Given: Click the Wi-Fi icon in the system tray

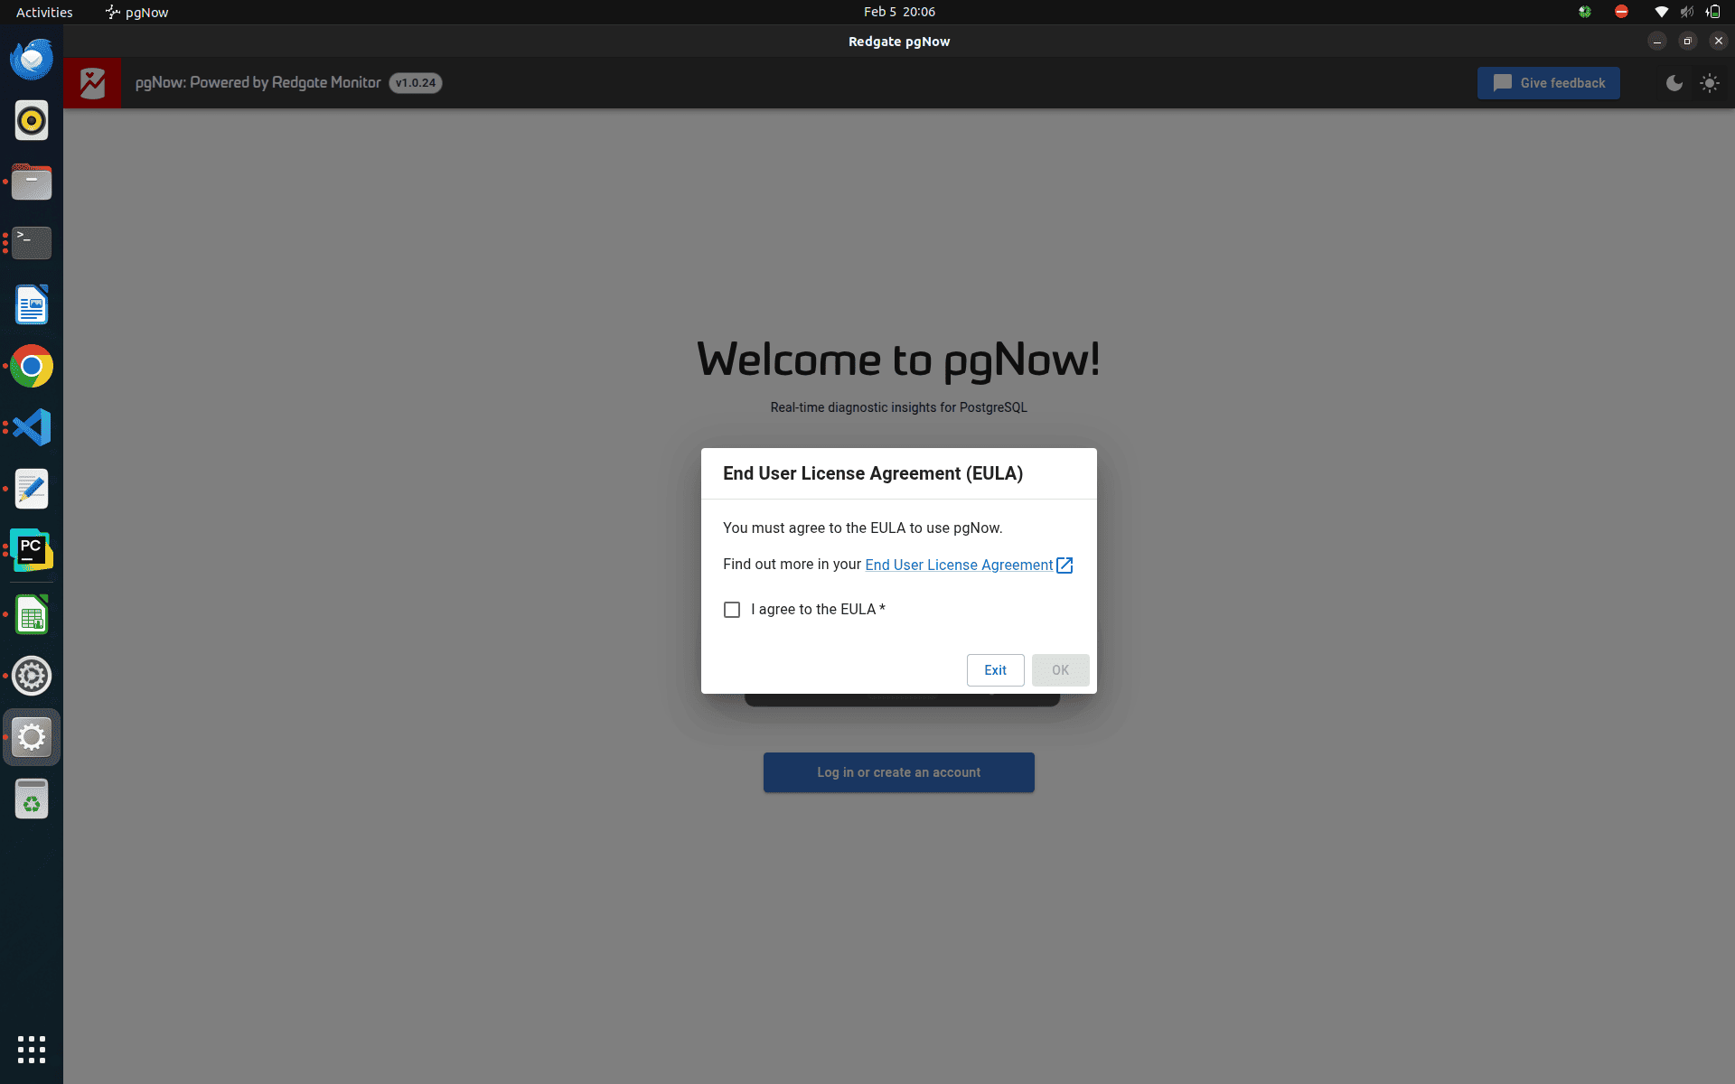Looking at the screenshot, I should click(x=1661, y=12).
